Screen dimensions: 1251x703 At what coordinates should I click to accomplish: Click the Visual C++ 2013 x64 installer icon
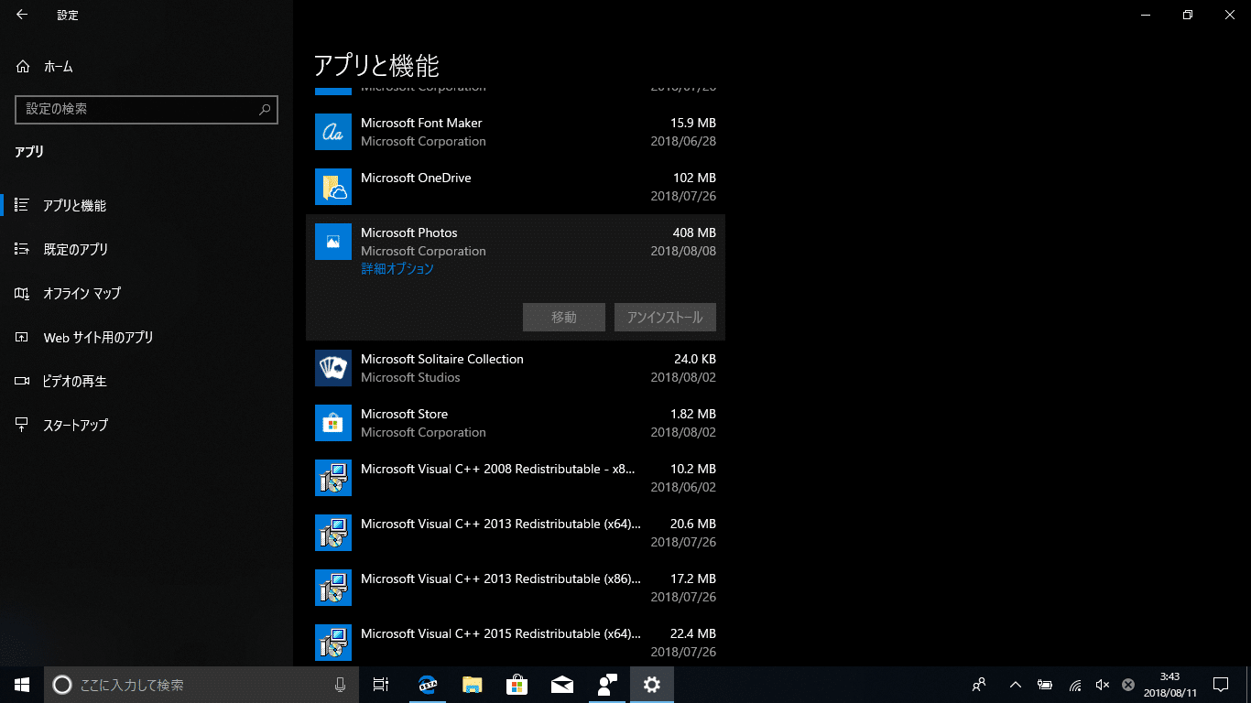333,533
